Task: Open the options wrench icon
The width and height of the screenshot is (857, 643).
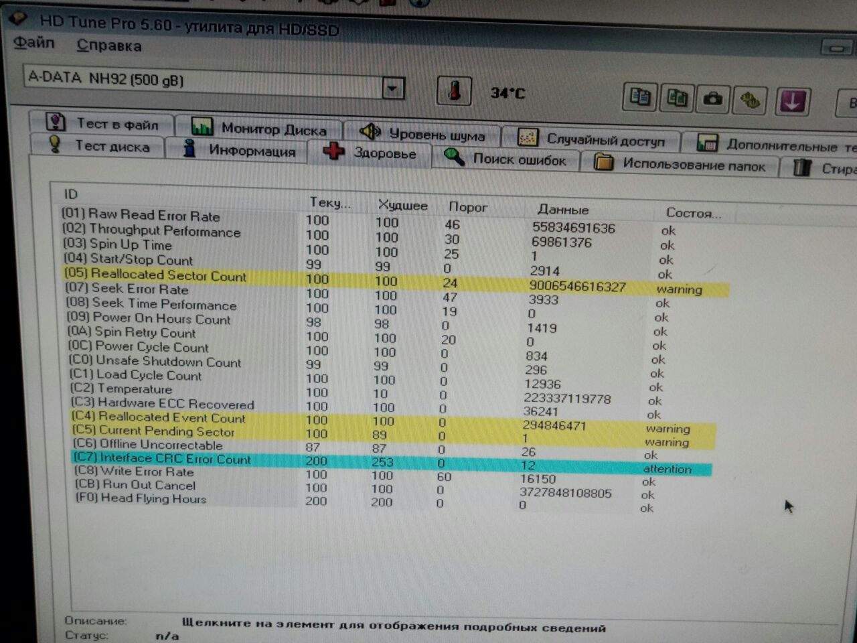Action: tap(750, 100)
